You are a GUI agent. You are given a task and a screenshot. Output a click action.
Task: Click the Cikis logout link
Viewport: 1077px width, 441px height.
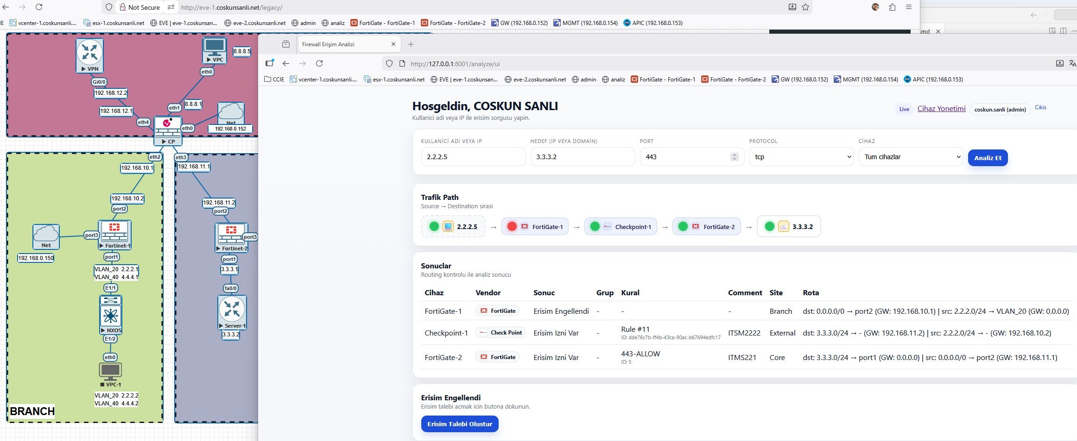(x=1040, y=107)
